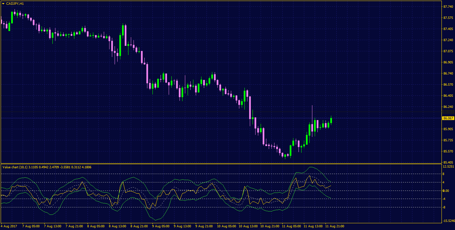Screen dimensions: 455x230
Task: Click the last green candle near 86.057
Action: coord(331,120)
